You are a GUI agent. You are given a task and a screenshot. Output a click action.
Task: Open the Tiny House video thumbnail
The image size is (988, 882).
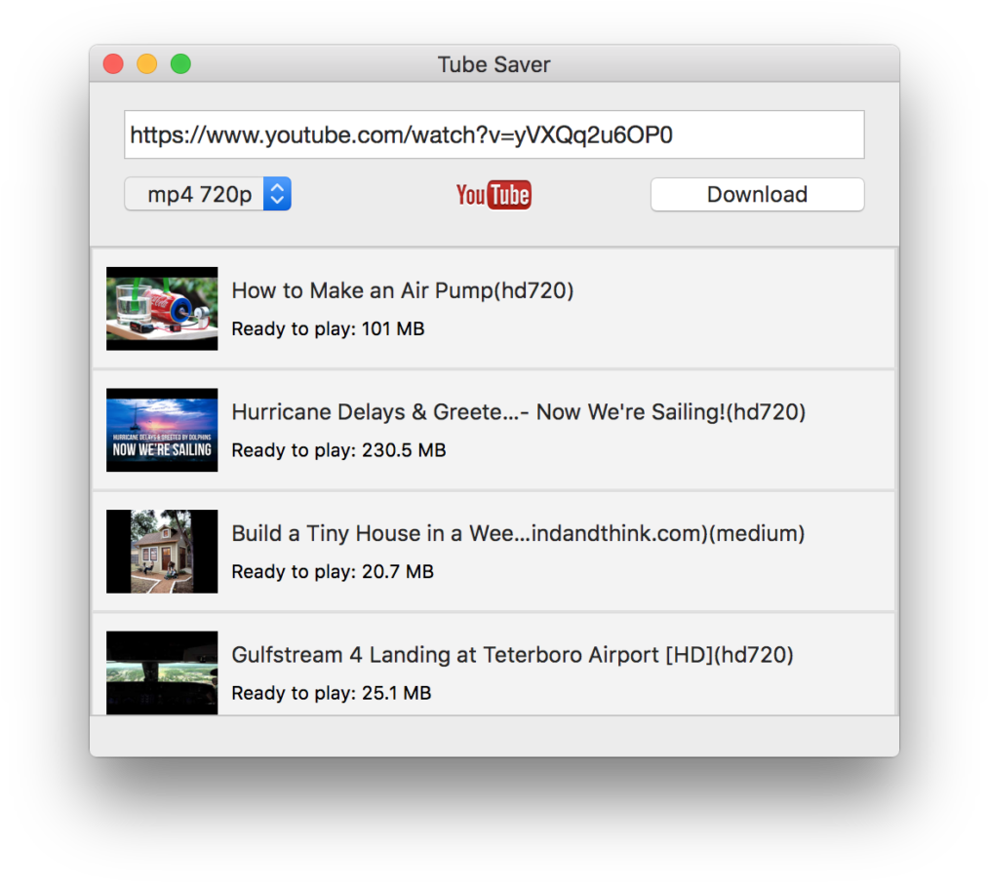tap(162, 552)
